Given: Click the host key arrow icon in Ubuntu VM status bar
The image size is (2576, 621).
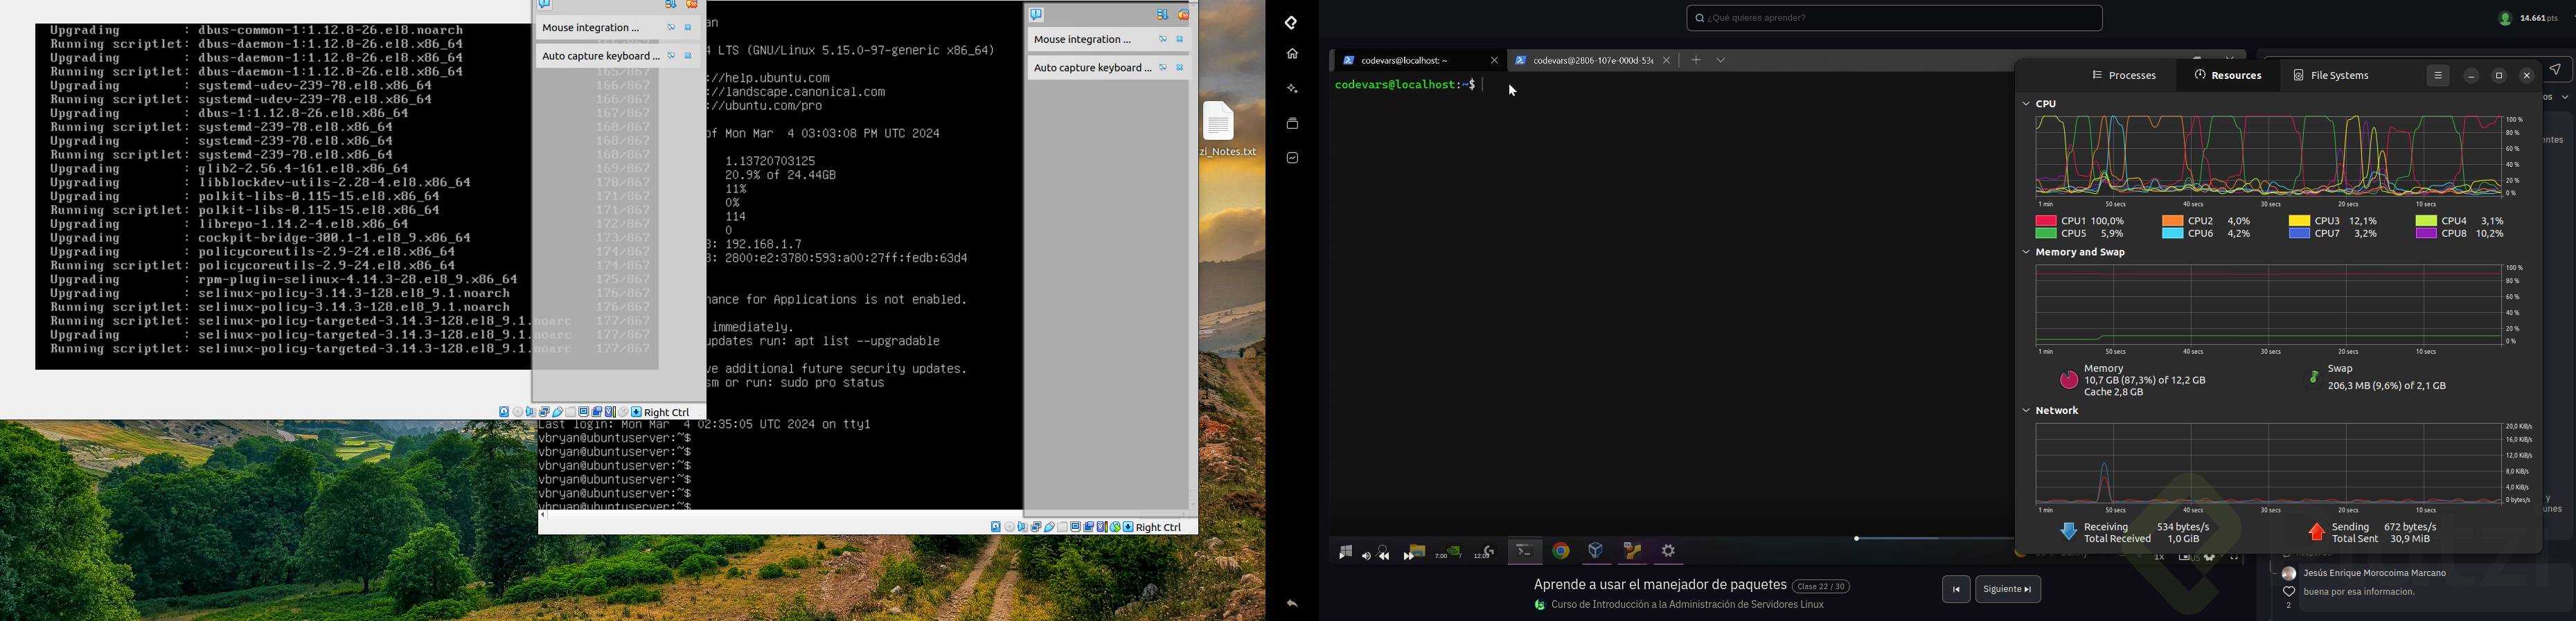Looking at the screenshot, I should (1129, 527).
